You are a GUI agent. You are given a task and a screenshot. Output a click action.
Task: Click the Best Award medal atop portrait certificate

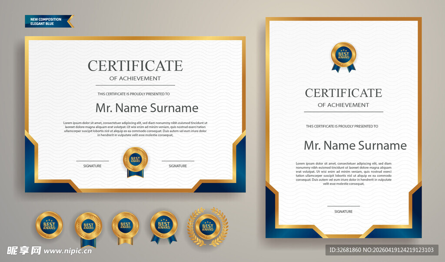(343, 55)
